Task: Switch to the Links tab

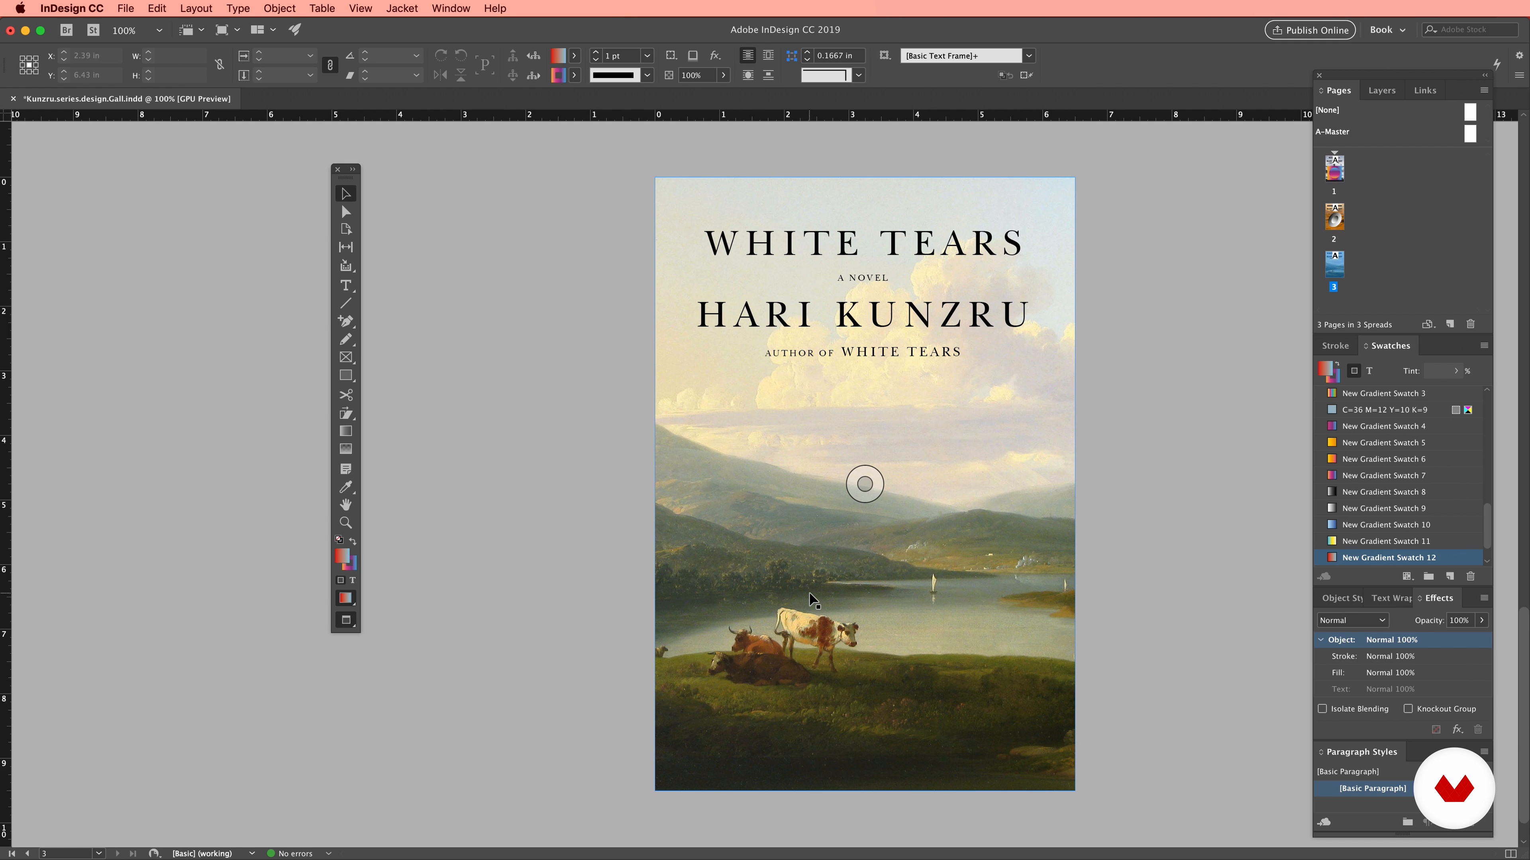Action: (1425, 90)
